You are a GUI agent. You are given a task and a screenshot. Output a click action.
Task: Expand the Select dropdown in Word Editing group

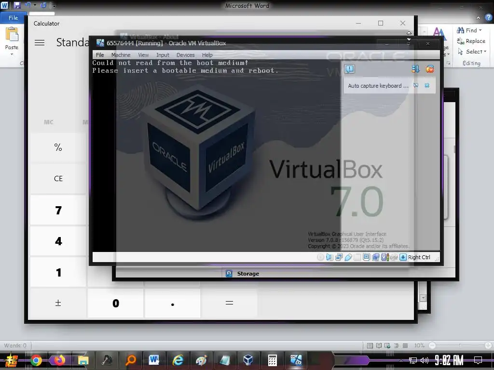point(485,51)
